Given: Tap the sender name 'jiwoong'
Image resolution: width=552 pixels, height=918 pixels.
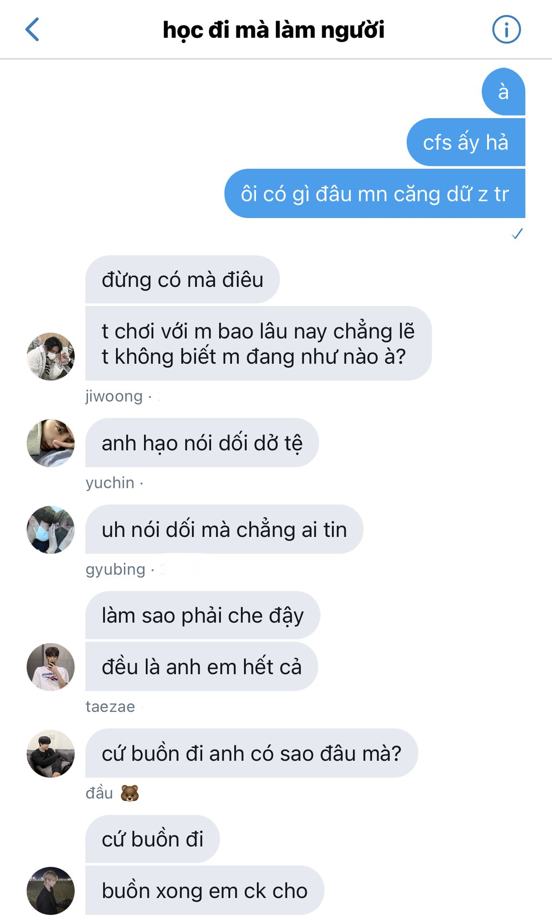Looking at the screenshot, I should tap(114, 396).
